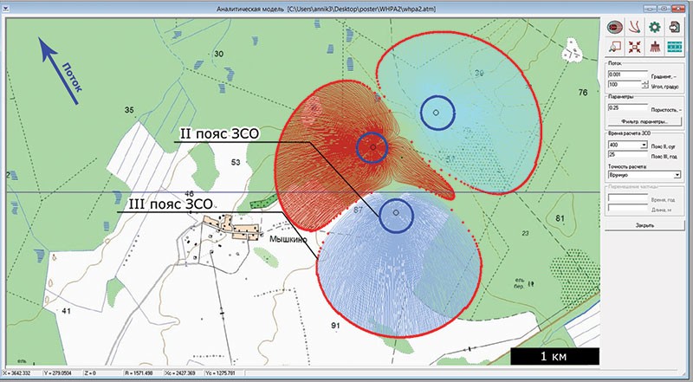Click the red ellipse well icon

[615, 28]
